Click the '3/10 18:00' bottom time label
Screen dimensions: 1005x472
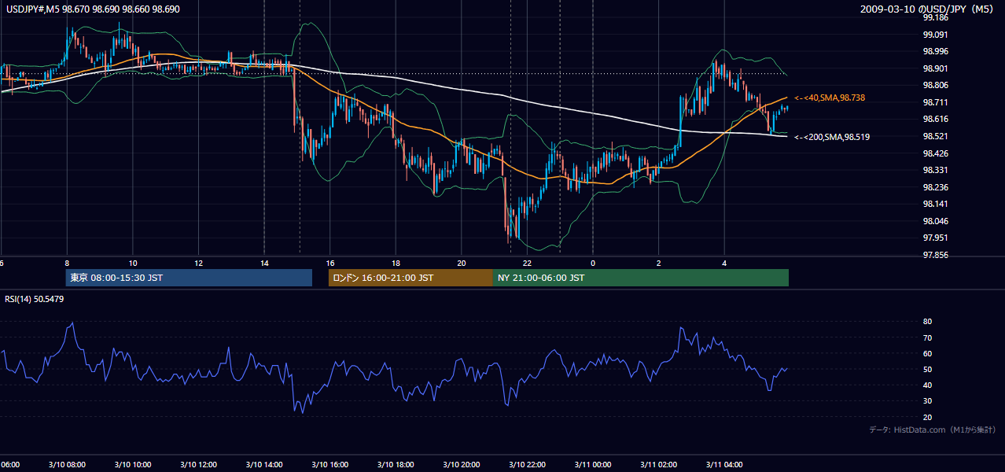coord(395,465)
